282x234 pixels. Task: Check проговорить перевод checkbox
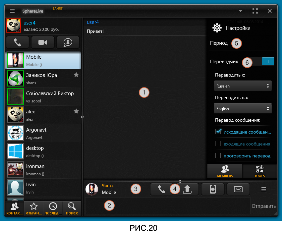[x=218, y=155]
